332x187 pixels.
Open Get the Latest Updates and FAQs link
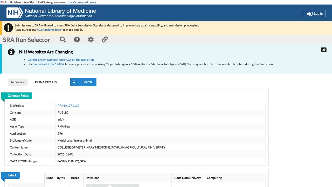pos(61,60)
